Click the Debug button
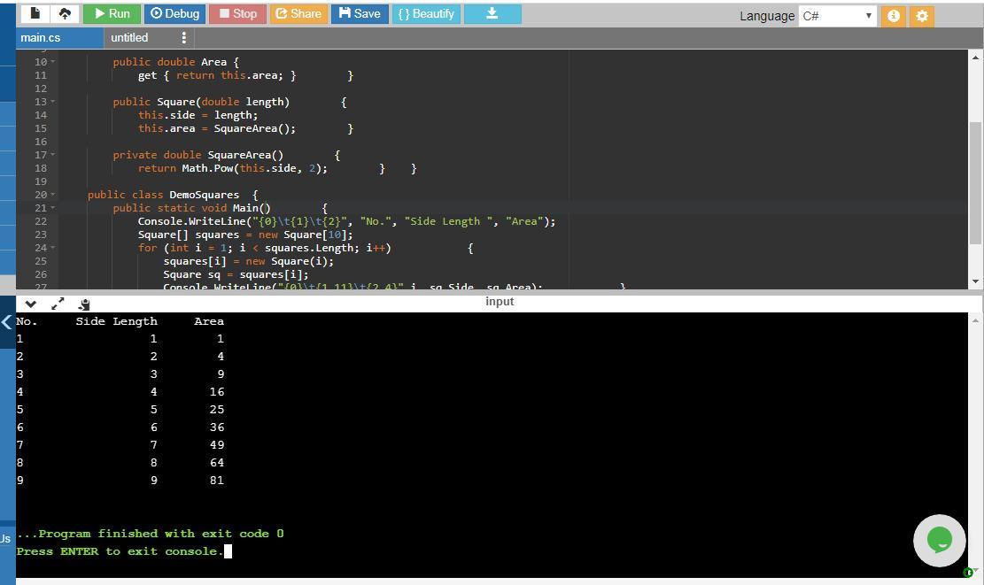Image resolution: width=984 pixels, height=585 pixels. (174, 13)
